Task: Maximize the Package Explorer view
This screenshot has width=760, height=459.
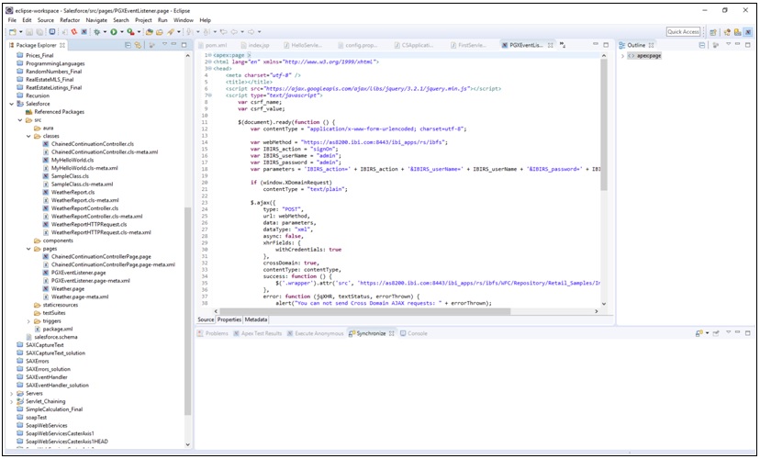Action: coord(184,45)
